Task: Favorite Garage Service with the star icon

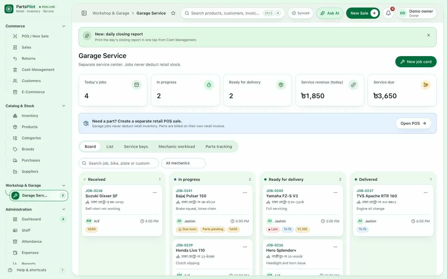Action: (173, 13)
